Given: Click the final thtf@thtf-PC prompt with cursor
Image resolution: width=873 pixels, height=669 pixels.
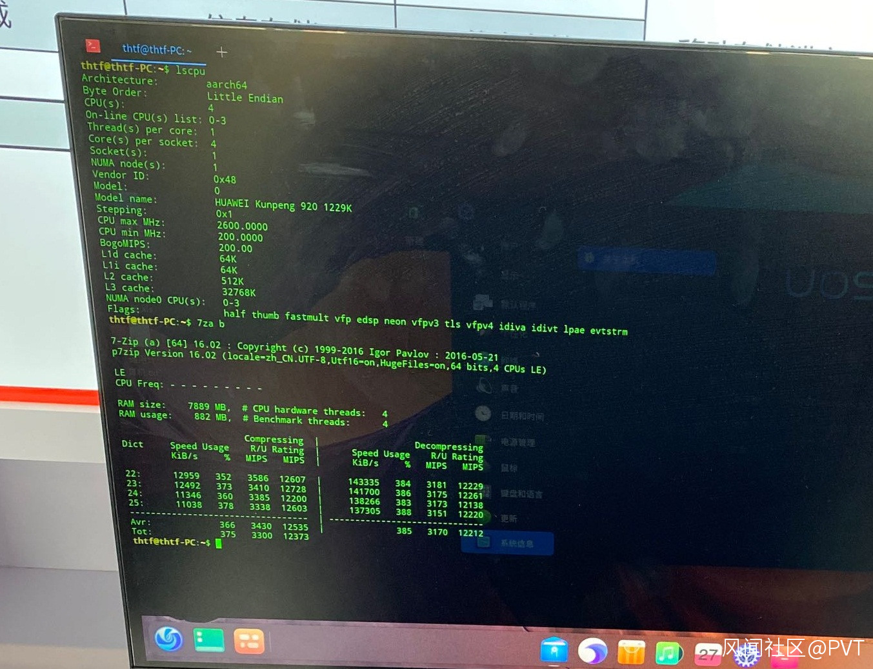Looking at the screenshot, I should click(177, 542).
